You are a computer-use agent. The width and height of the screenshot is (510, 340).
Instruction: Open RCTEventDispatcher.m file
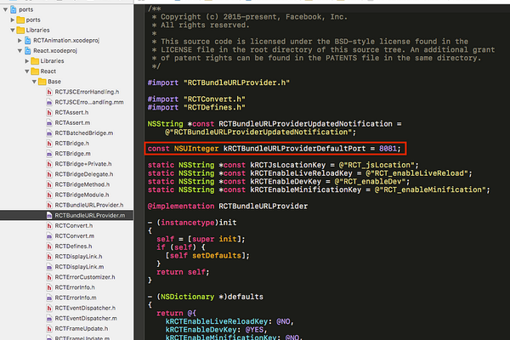coord(86,318)
